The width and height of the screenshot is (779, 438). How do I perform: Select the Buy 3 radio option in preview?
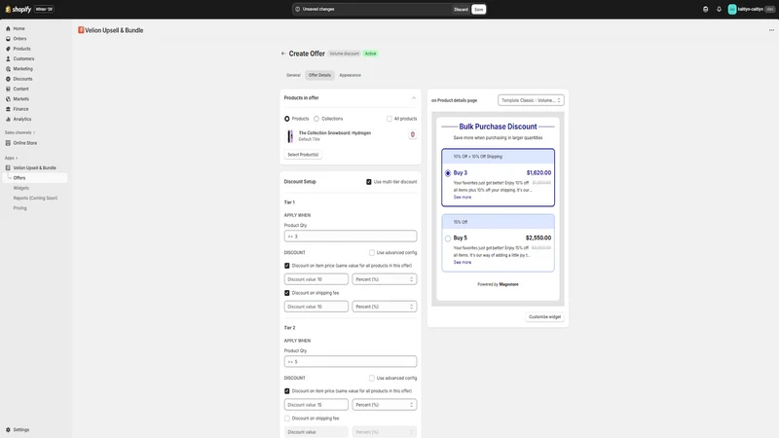click(448, 173)
